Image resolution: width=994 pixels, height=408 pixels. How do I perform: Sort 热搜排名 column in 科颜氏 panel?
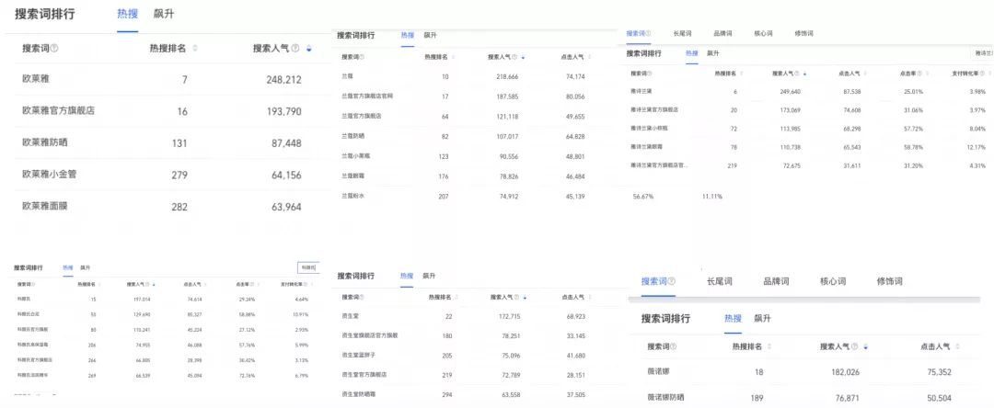point(101,285)
